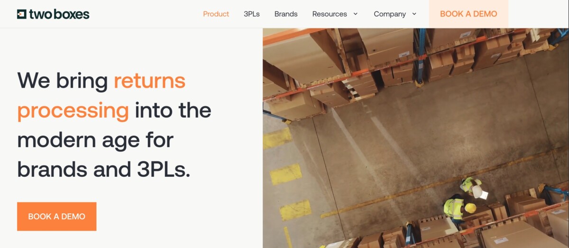Click the orange word "returns" in headline
The width and height of the screenshot is (569, 248).
point(149,80)
